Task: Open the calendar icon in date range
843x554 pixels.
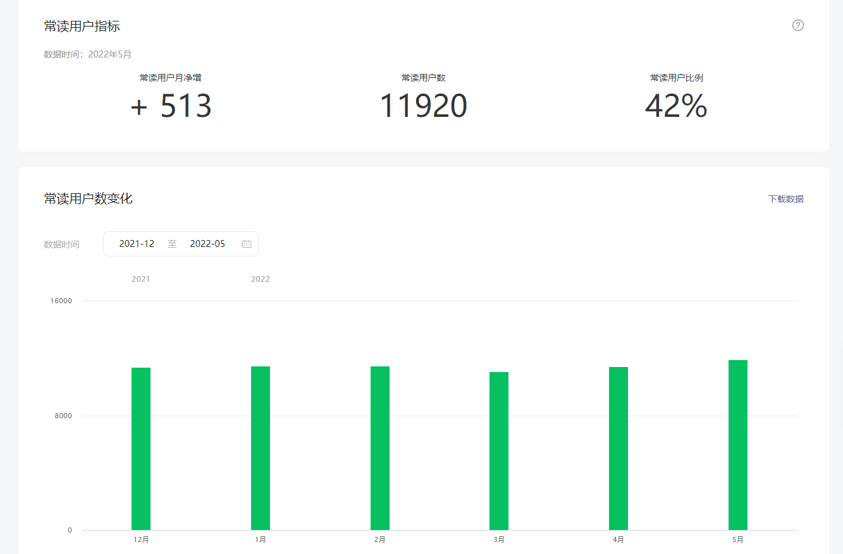Action: tap(247, 244)
